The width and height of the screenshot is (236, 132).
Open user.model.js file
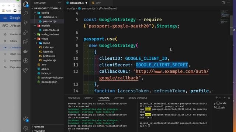pyautogui.click(x=48, y=30)
